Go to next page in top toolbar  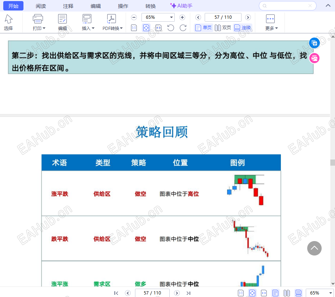(248, 17)
